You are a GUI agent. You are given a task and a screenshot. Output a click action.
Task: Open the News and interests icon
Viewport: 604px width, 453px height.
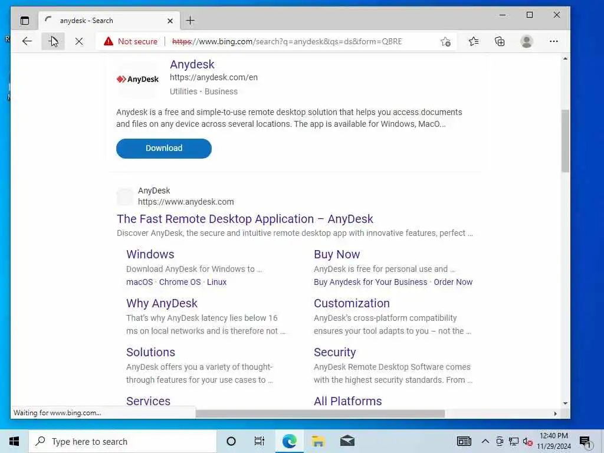tap(464, 441)
